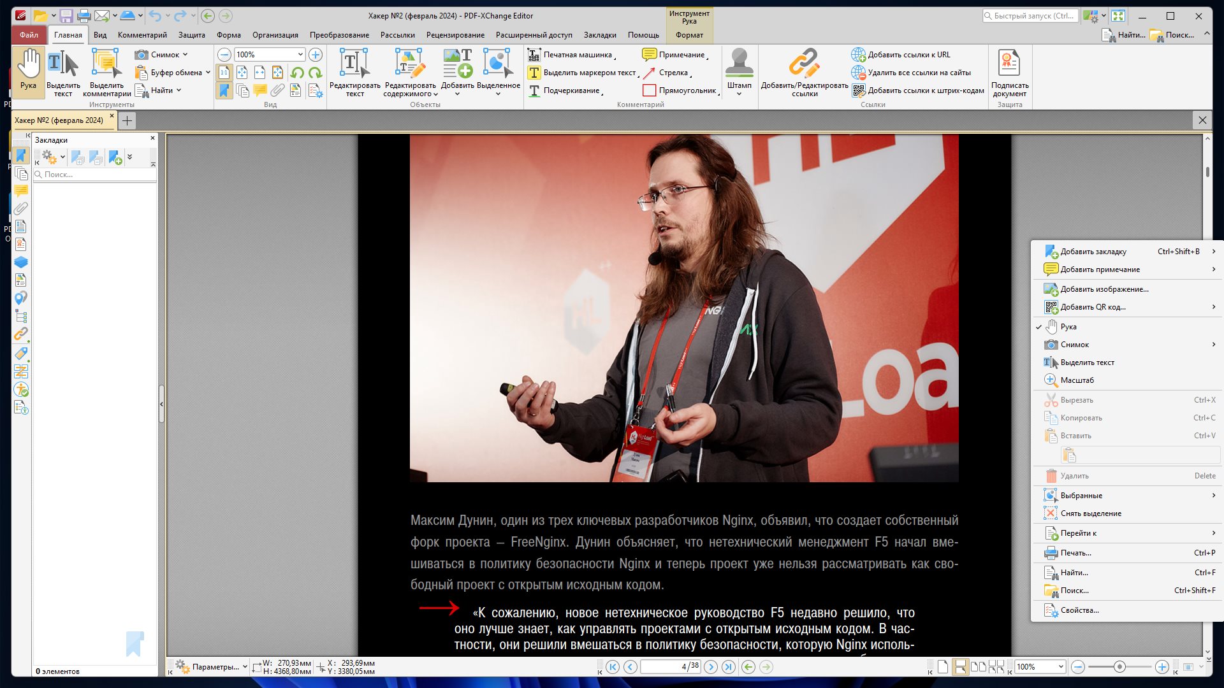This screenshot has height=688, width=1224.
Task: Open new tab with plus button
Action: point(127,120)
